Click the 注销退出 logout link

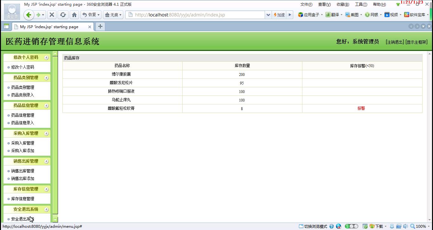[x=395, y=42]
